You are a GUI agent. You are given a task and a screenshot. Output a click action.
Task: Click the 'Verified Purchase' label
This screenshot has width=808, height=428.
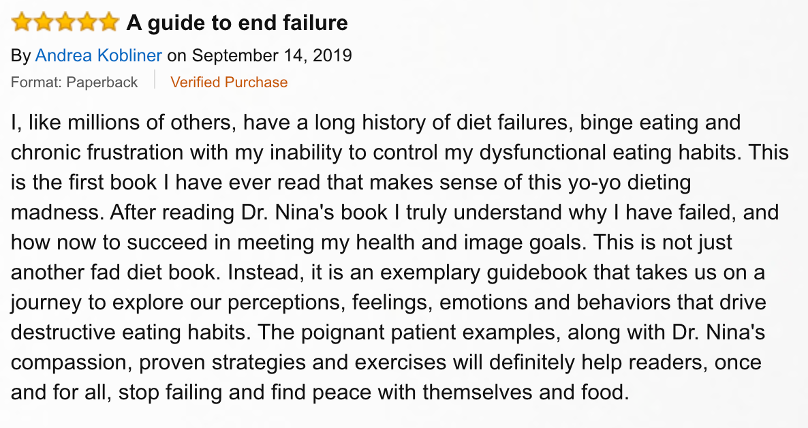[229, 82]
